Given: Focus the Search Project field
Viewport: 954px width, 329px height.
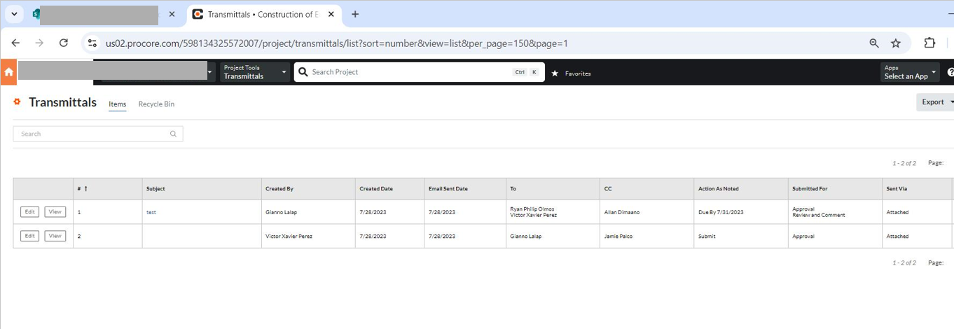Looking at the screenshot, I should (410, 72).
